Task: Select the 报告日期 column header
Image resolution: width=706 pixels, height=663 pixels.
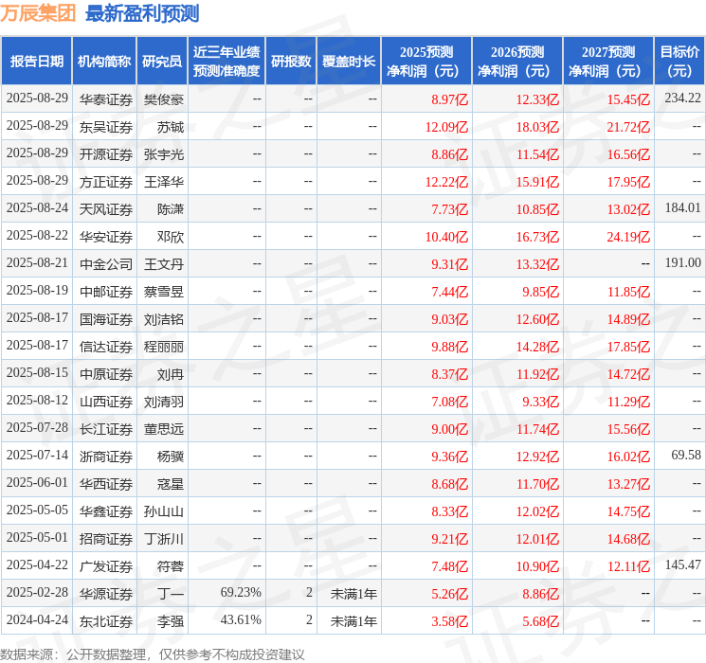Action: click(37, 61)
